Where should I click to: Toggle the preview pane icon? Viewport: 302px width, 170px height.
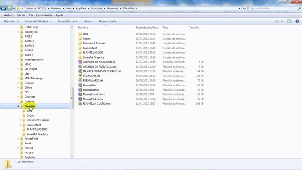pyautogui.click(x=289, y=21)
